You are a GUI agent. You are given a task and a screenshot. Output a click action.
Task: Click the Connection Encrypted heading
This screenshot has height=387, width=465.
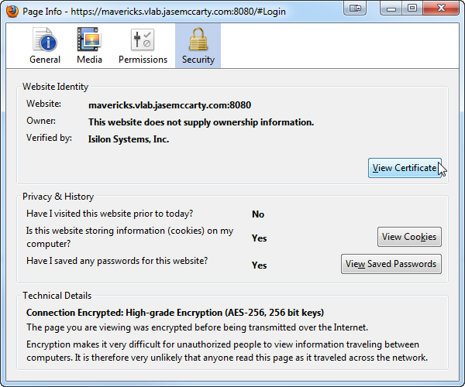(x=175, y=313)
